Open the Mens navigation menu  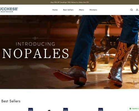(x=81, y=10)
